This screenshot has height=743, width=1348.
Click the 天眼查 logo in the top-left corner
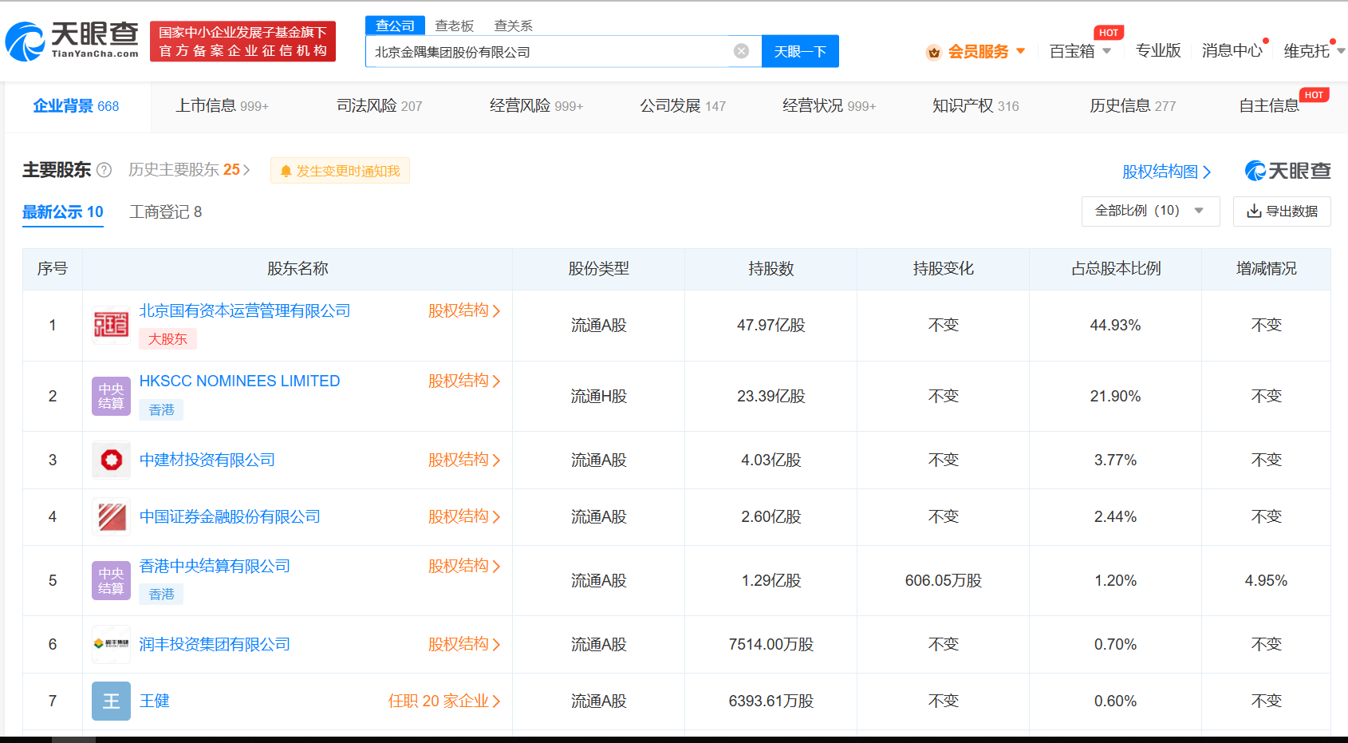(70, 36)
